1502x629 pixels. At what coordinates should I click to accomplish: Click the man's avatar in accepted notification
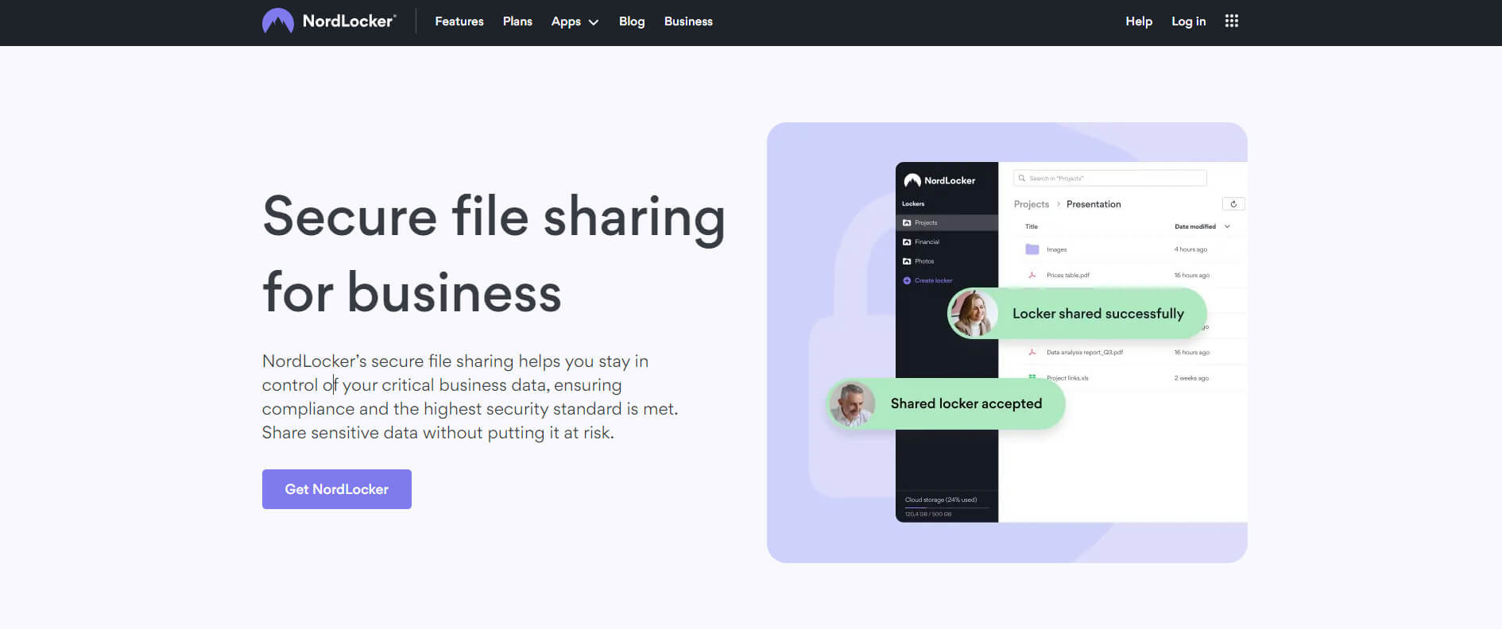point(852,403)
